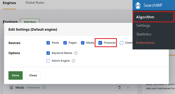Disable the Keyword Stems option

coord(48,53)
